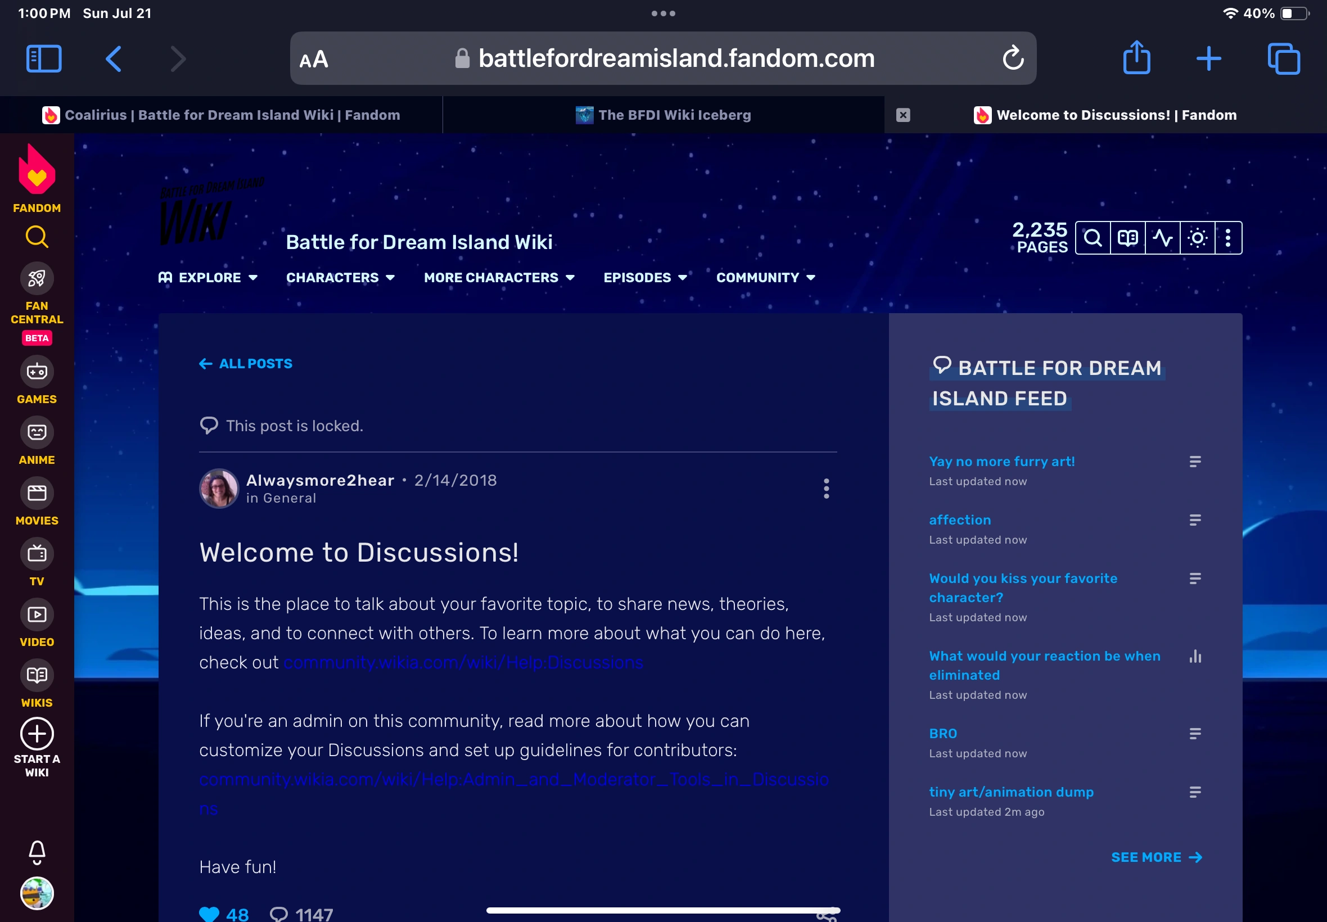1327x922 pixels.
Task: Click the Safari share icon
Action: pyautogui.click(x=1136, y=58)
